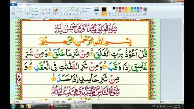Open the Edit colors dialog
The width and height of the screenshot is (194, 109).
tap(145, 12)
